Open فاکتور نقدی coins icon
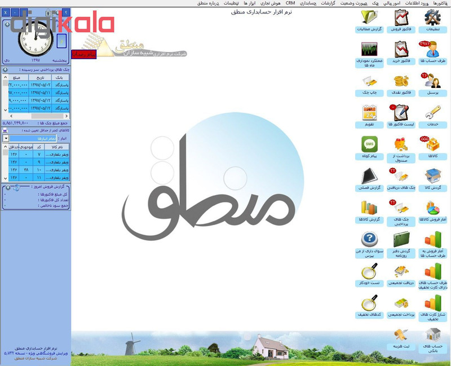The height and width of the screenshot is (366, 451). pyautogui.click(x=401, y=81)
